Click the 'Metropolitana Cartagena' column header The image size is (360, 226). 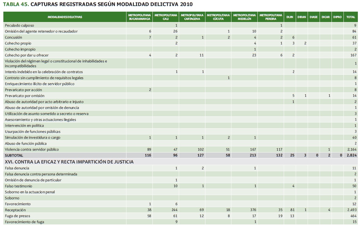point(192,17)
